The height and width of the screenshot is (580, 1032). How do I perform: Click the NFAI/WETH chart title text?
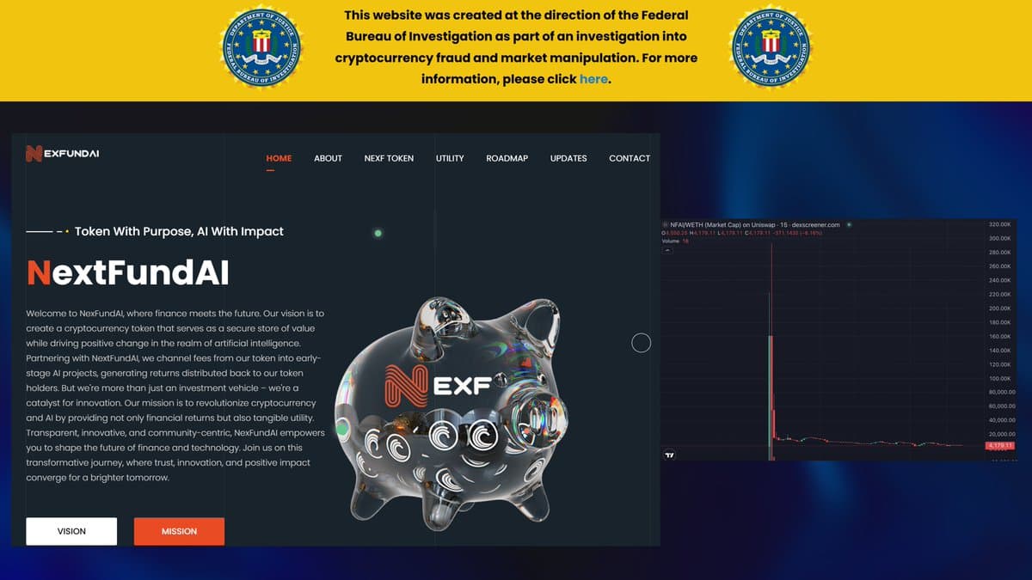(754, 225)
